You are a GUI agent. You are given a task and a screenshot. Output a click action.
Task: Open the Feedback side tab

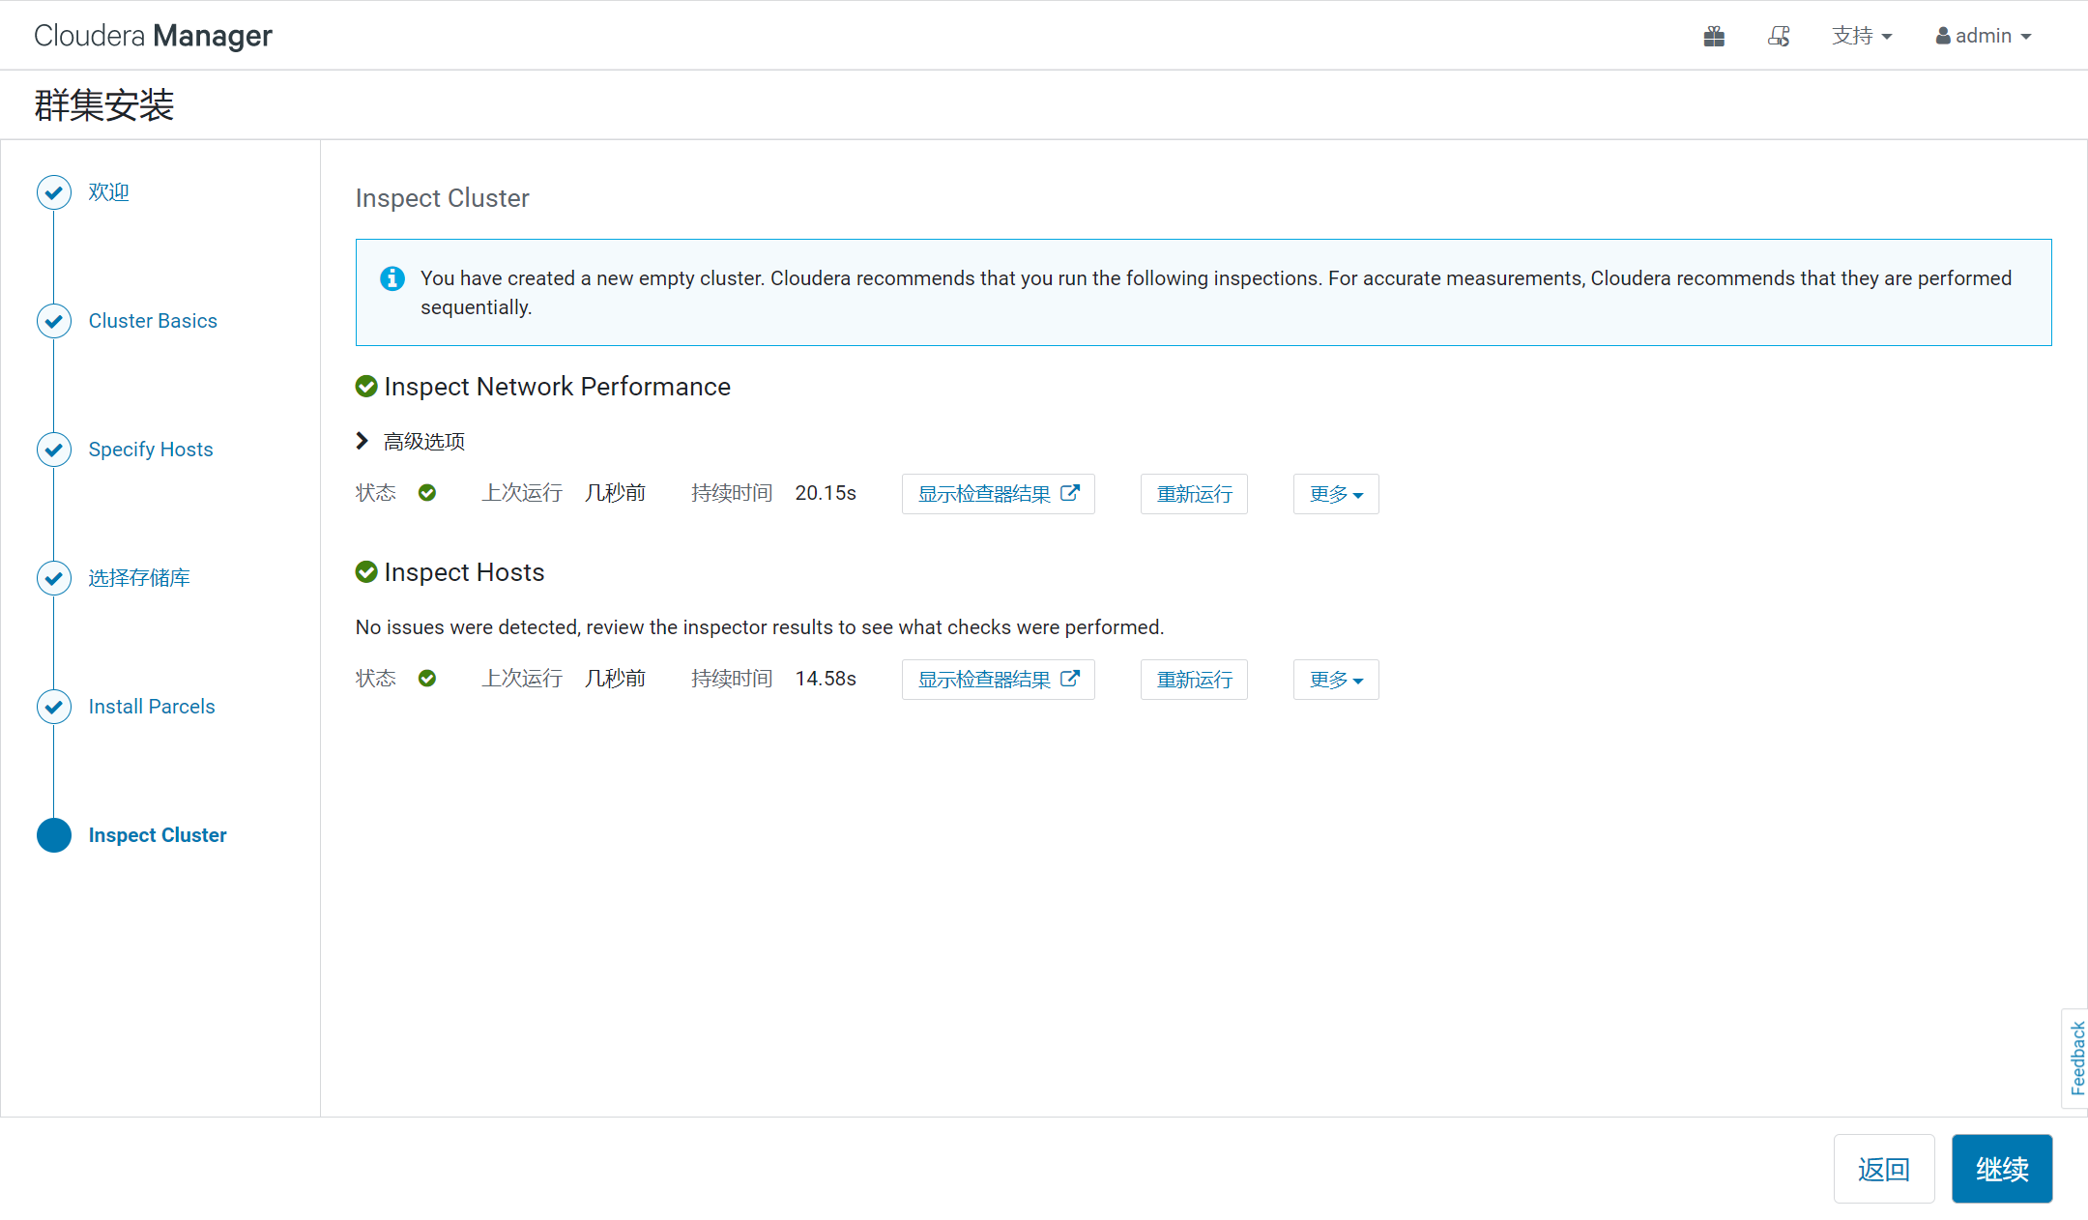(2076, 1058)
